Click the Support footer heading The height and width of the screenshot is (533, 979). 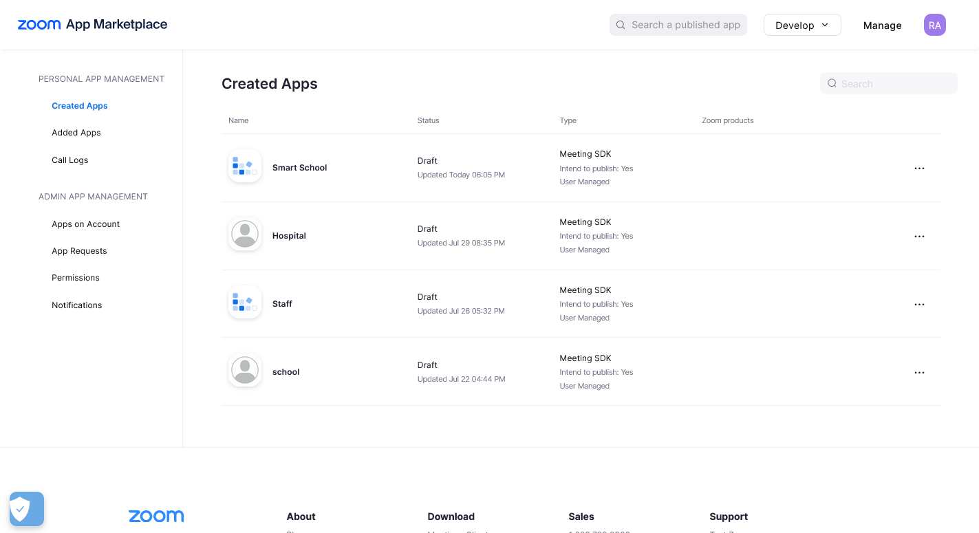pyautogui.click(x=729, y=516)
